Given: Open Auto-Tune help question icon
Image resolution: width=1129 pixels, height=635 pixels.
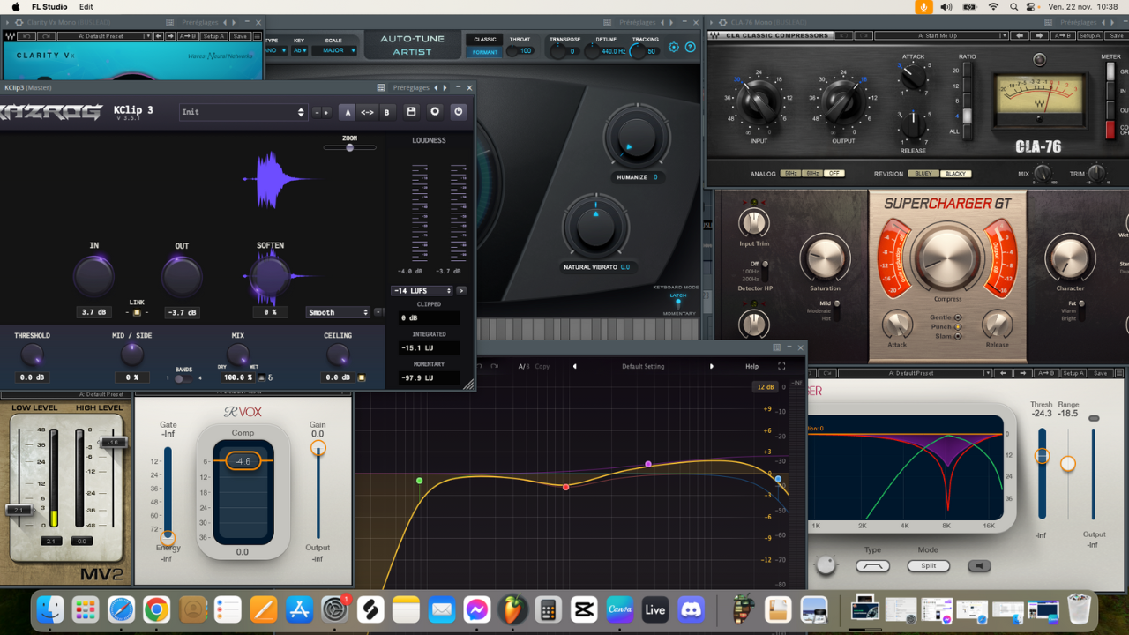Looking at the screenshot, I should click(x=691, y=48).
